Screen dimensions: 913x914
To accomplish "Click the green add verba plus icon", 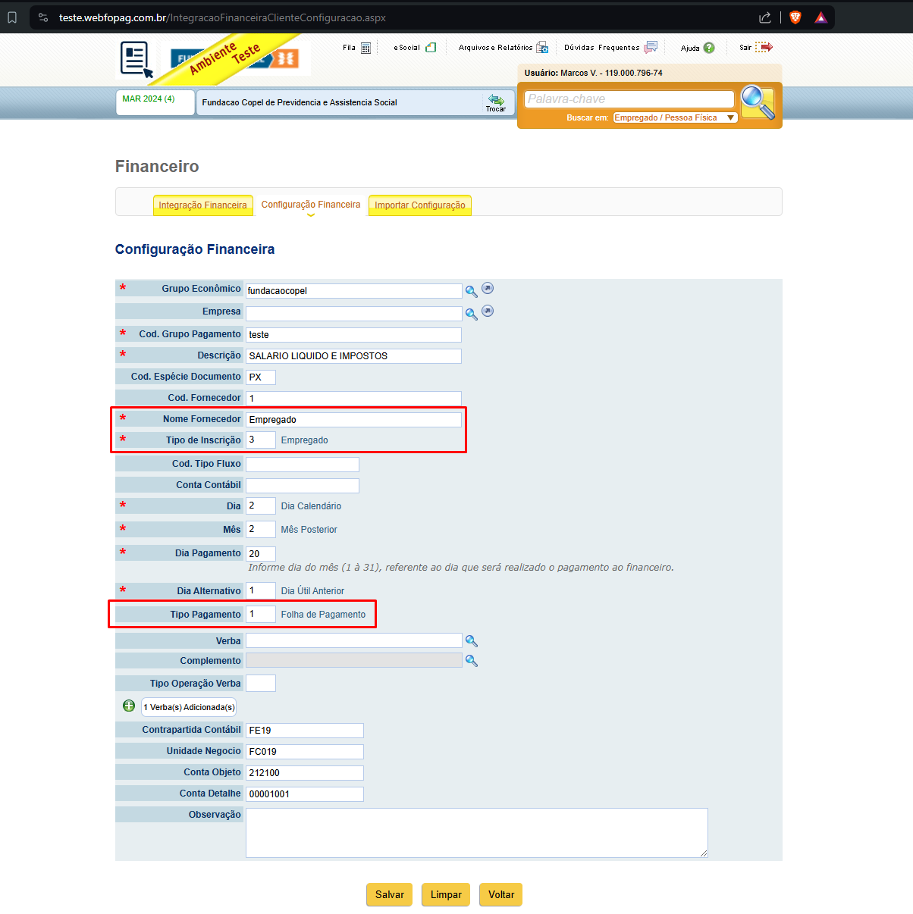I will pos(129,706).
